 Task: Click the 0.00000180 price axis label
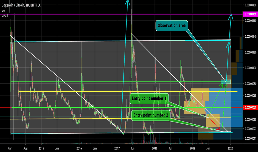[251, 5]
